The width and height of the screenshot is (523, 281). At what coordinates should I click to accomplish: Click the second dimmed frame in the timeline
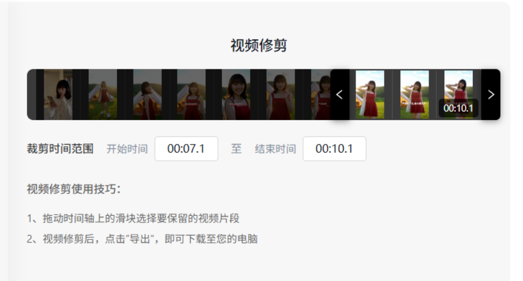coord(103,94)
